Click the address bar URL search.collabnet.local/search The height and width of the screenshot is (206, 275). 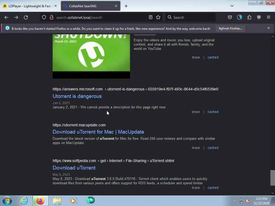click(79, 17)
